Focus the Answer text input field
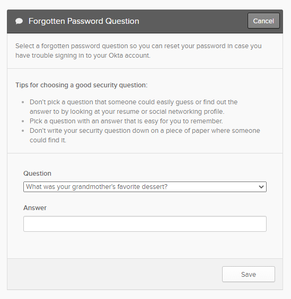Viewport: 291px width, 299px height. click(145, 224)
